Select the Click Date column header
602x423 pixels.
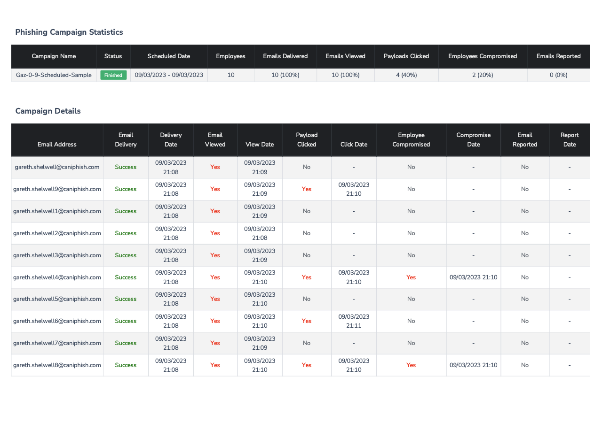pyautogui.click(x=354, y=145)
